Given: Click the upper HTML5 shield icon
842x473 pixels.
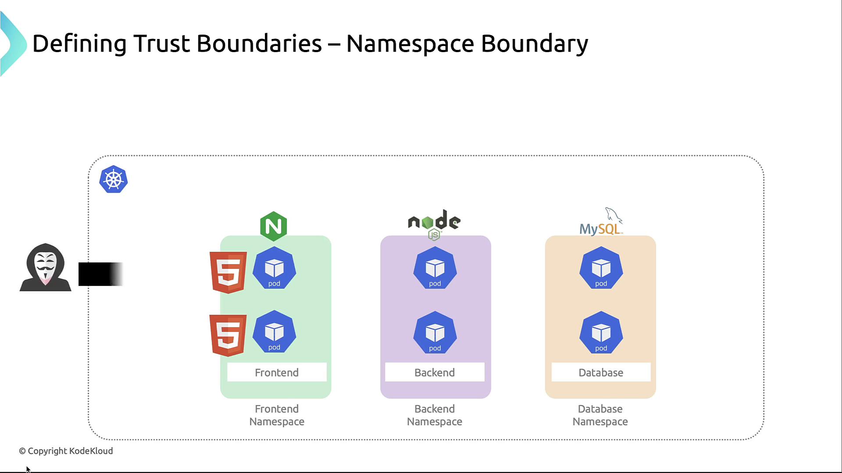Looking at the screenshot, I should pyautogui.click(x=228, y=272).
